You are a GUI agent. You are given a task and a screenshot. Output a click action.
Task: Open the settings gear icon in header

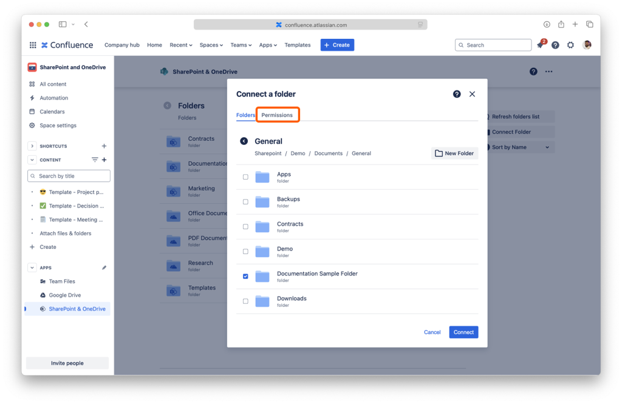(570, 45)
